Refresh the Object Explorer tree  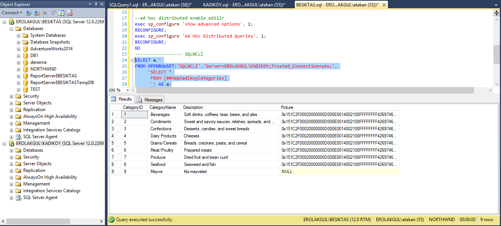61,13
